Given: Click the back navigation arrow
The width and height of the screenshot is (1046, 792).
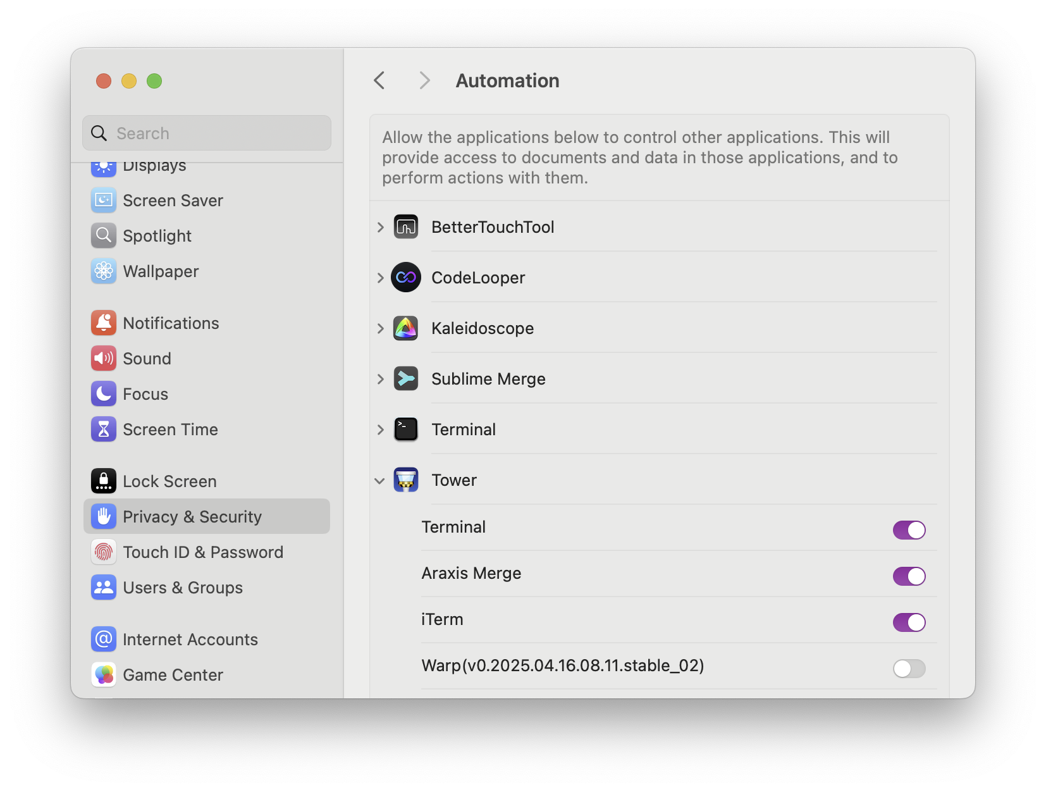Looking at the screenshot, I should [379, 80].
